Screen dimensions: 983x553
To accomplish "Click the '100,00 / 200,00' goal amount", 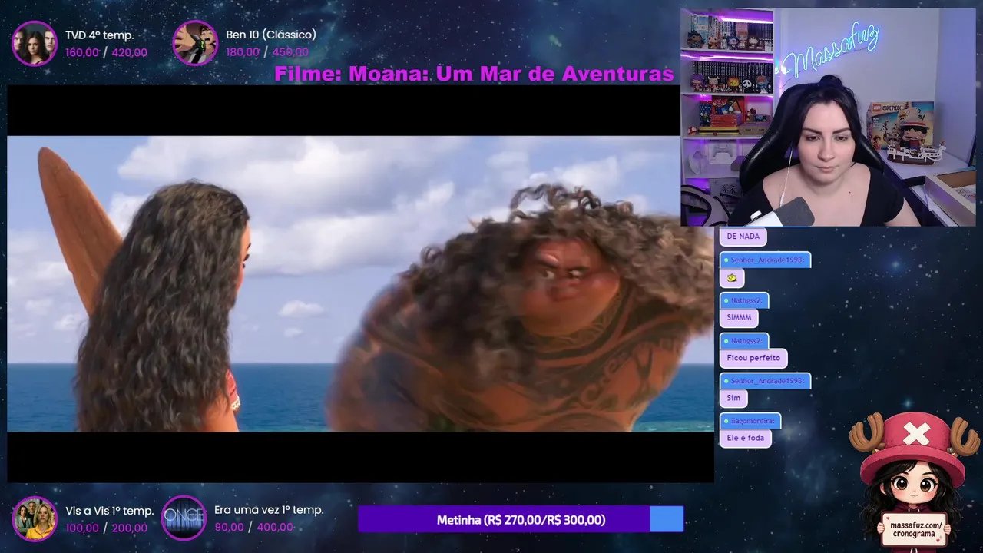I will point(106,528).
